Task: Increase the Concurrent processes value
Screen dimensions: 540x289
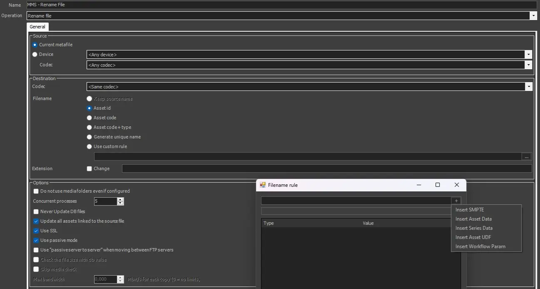Action: coord(120,199)
